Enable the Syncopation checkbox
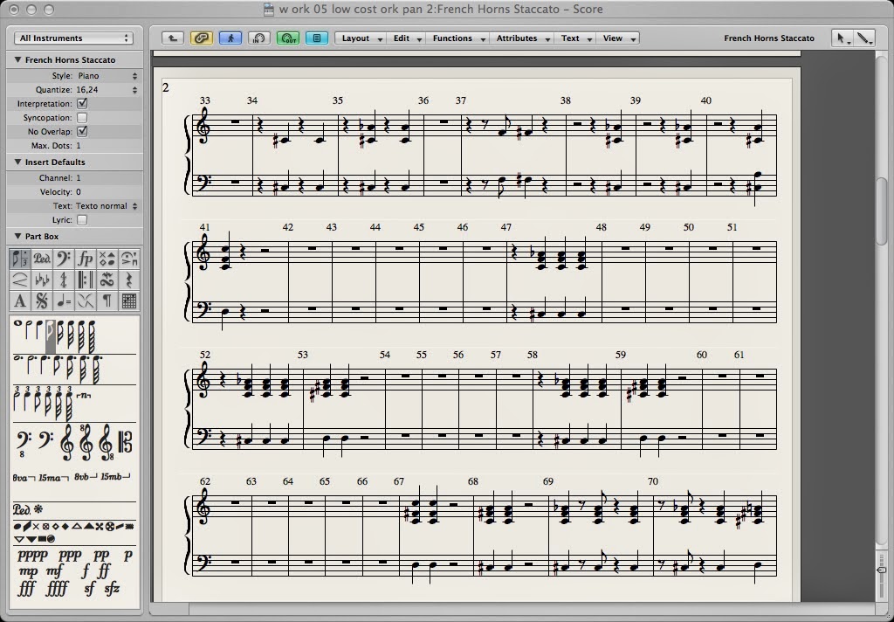894x622 pixels. click(x=82, y=118)
